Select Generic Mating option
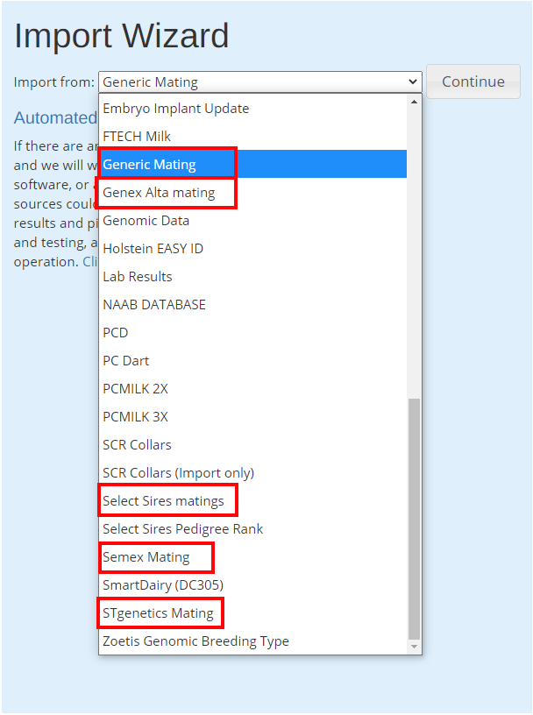 [252, 164]
